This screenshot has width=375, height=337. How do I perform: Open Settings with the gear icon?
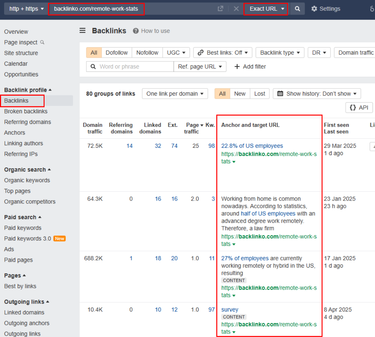point(314,9)
